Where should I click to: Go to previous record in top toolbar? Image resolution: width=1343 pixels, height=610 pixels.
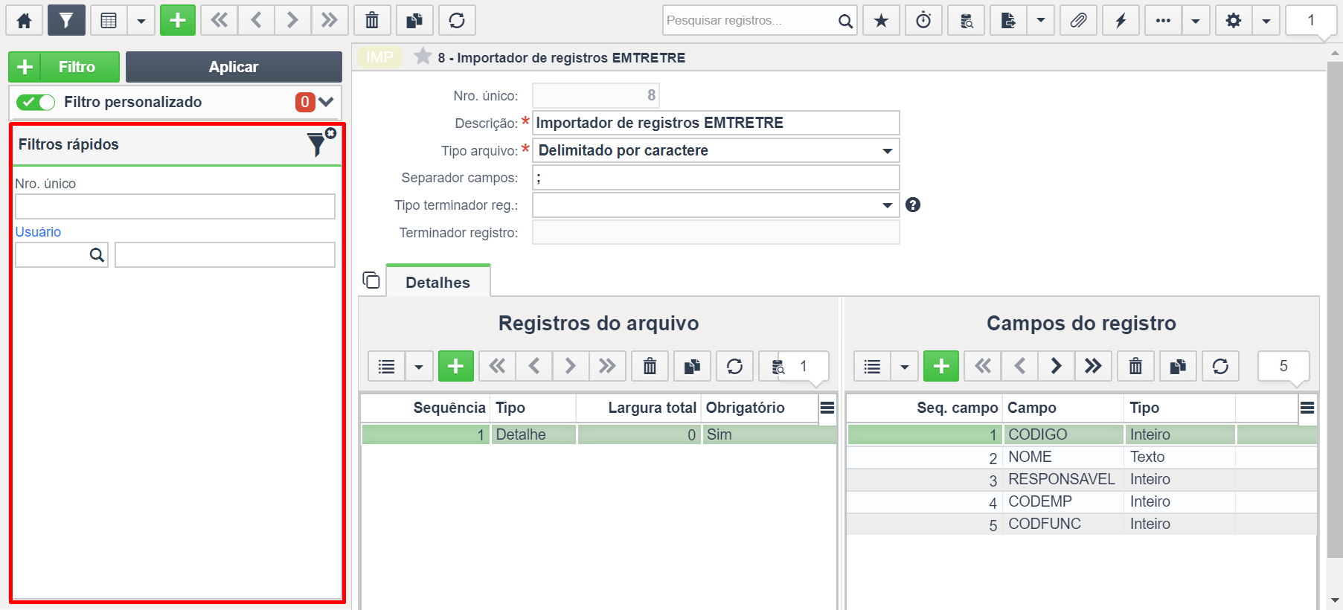point(257,20)
